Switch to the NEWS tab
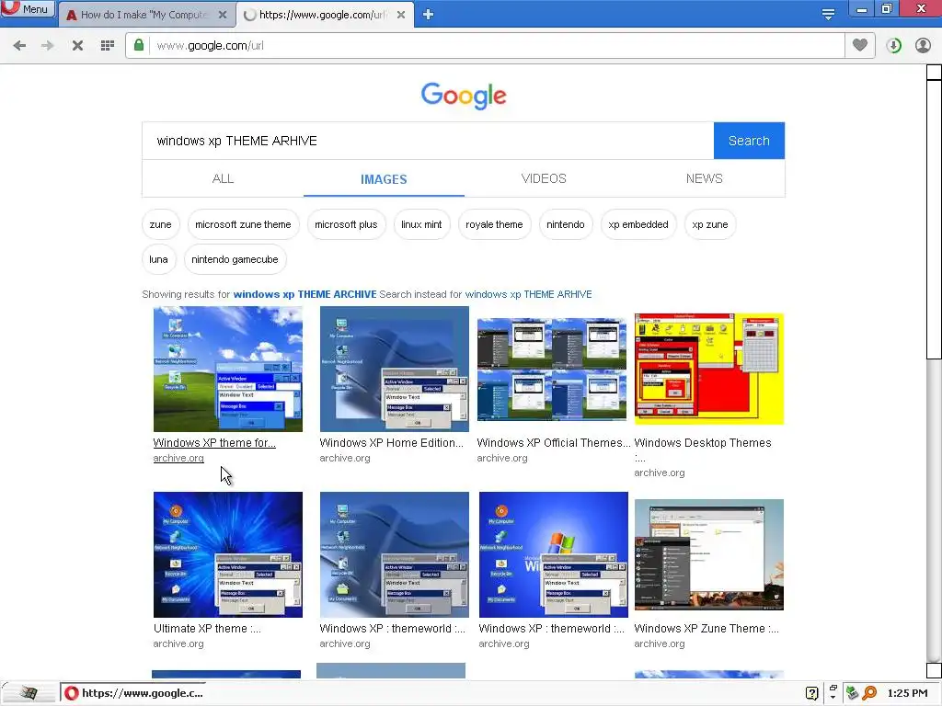The width and height of the screenshot is (942, 706). click(704, 178)
